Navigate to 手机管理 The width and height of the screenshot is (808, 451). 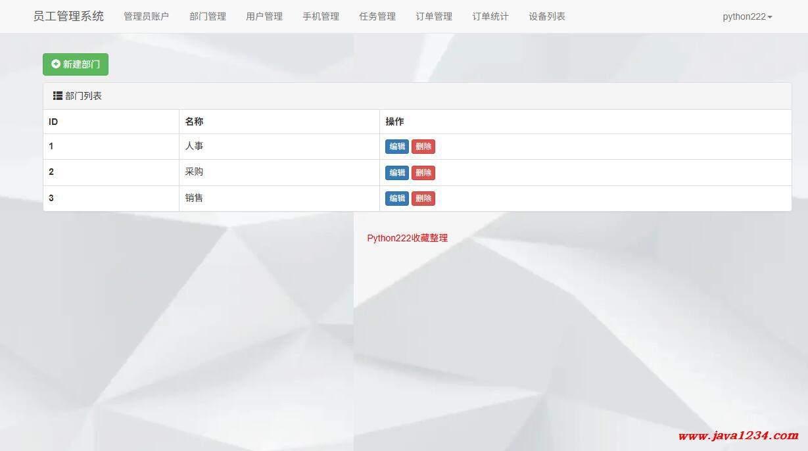tap(321, 16)
